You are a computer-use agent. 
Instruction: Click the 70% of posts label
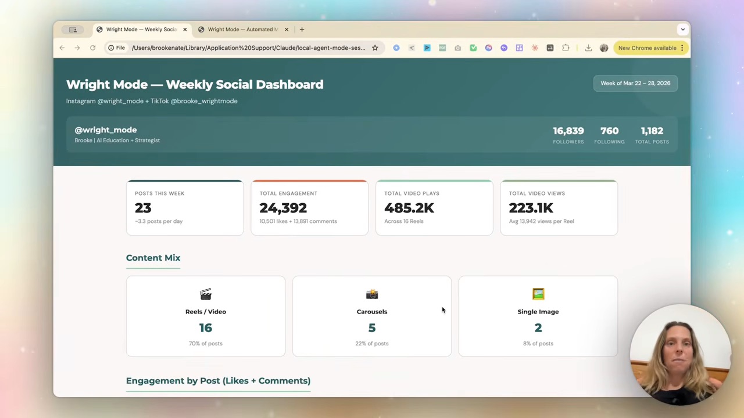(206, 344)
